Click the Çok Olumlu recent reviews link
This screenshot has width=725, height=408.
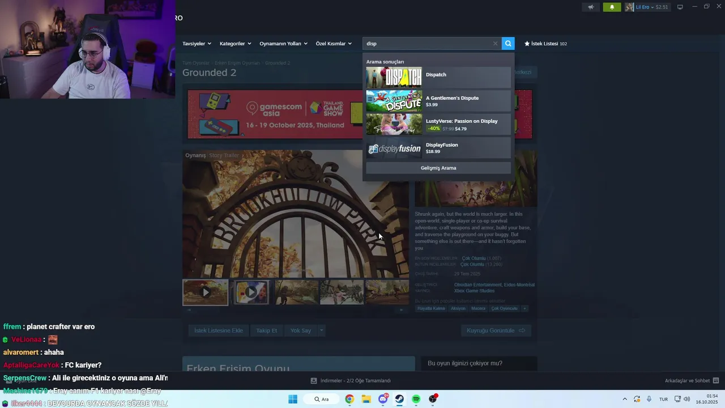tap(474, 258)
